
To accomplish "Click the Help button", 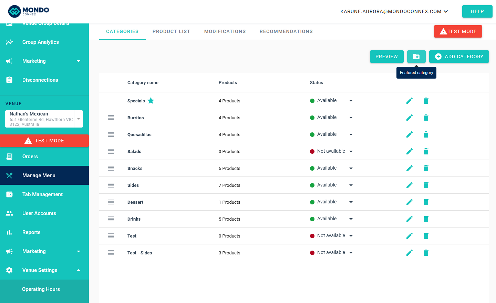I will 477,11.
